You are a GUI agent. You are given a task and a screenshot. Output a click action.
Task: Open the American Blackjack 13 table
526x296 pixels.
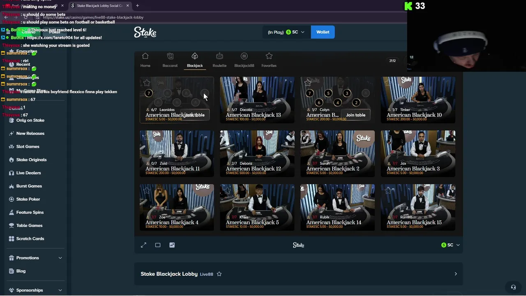click(257, 100)
